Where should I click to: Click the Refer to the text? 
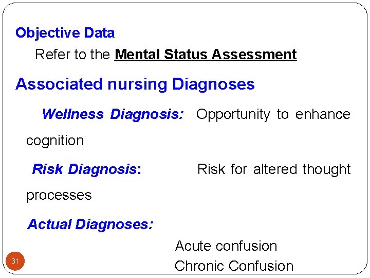click(x=72, y=55)
